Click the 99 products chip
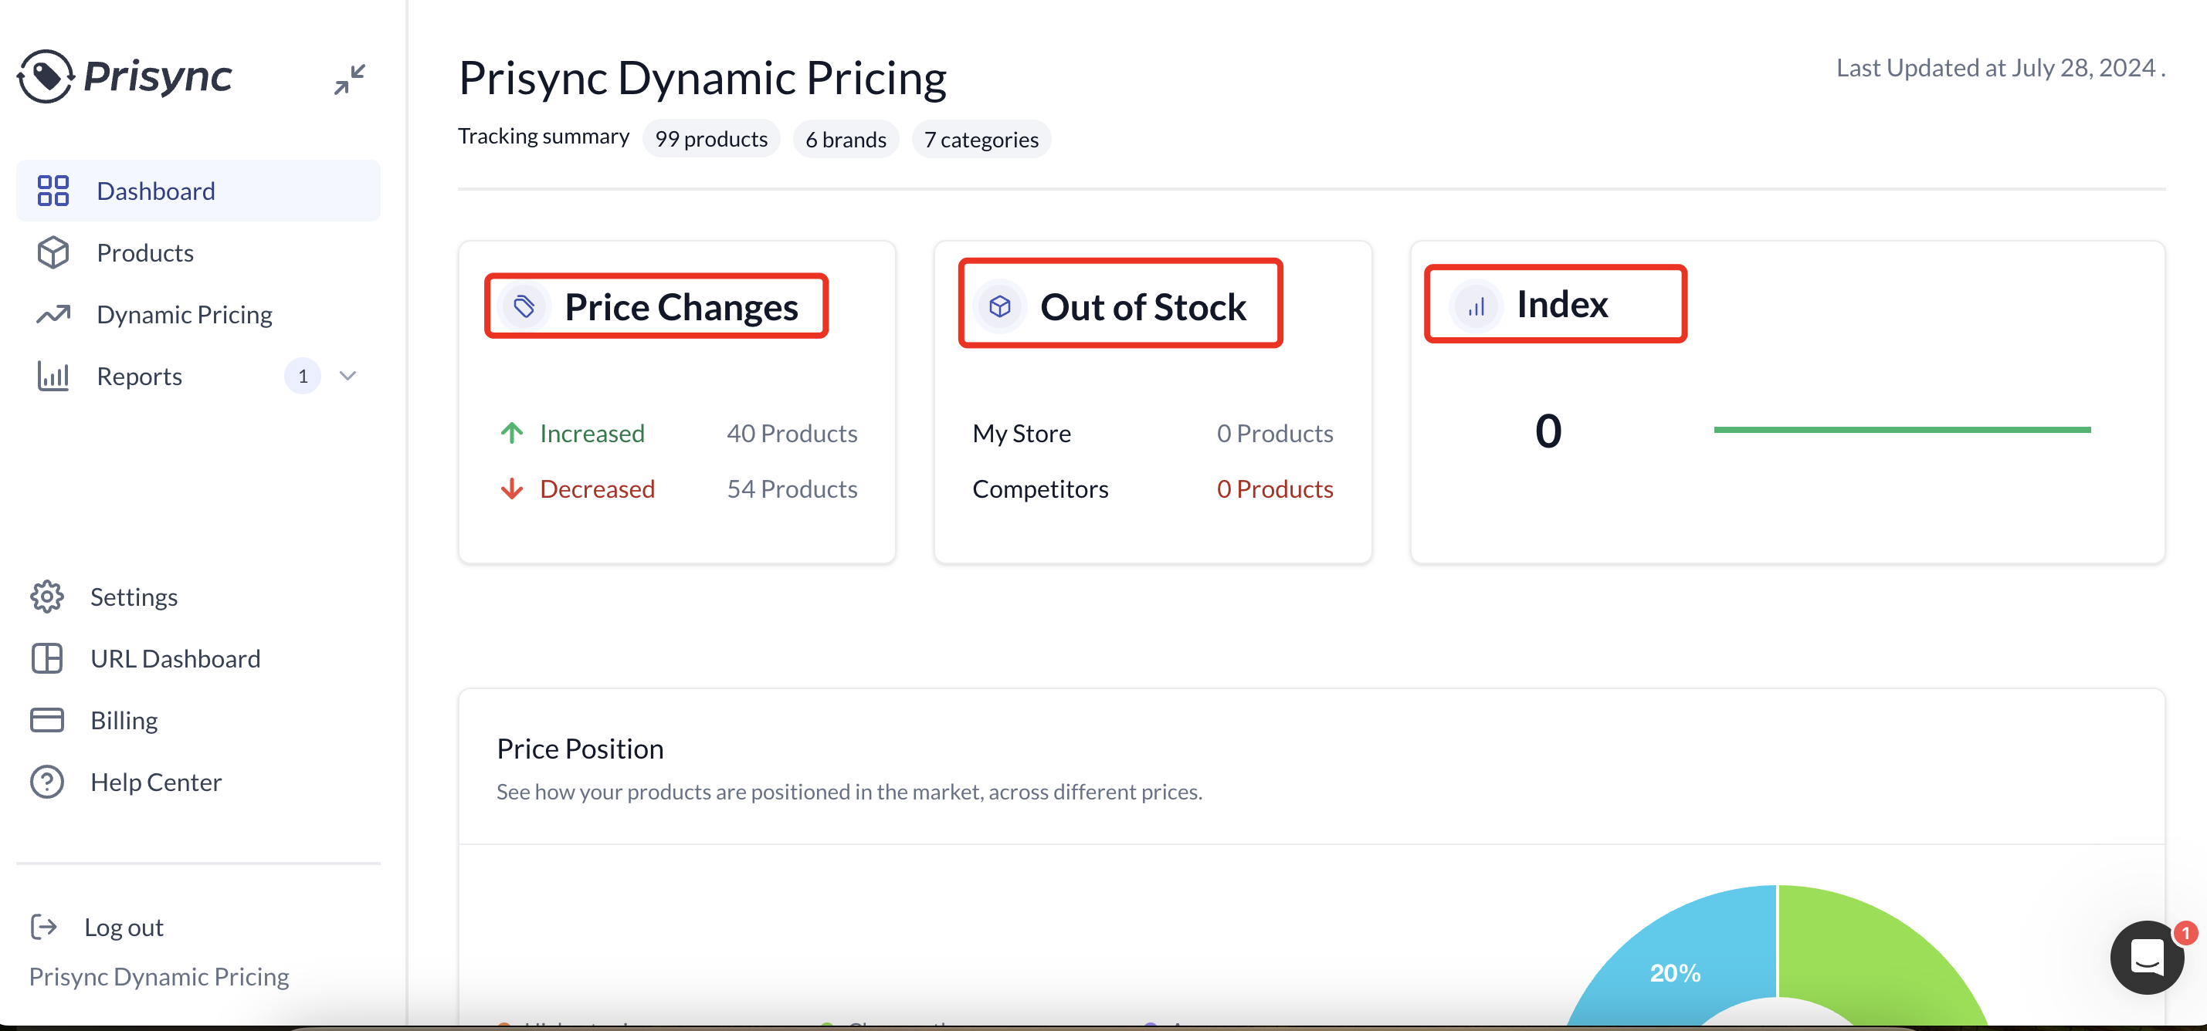The height and width of the screenshot is (1031, 2207). (711, 139)
